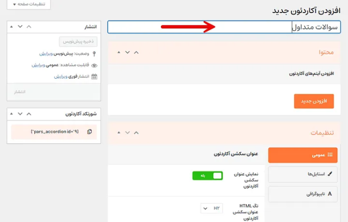Viewport: 348px width, 222px height.
Task: Move شورتکد آکاردئون panel down
Action: (x=20, y=114)
